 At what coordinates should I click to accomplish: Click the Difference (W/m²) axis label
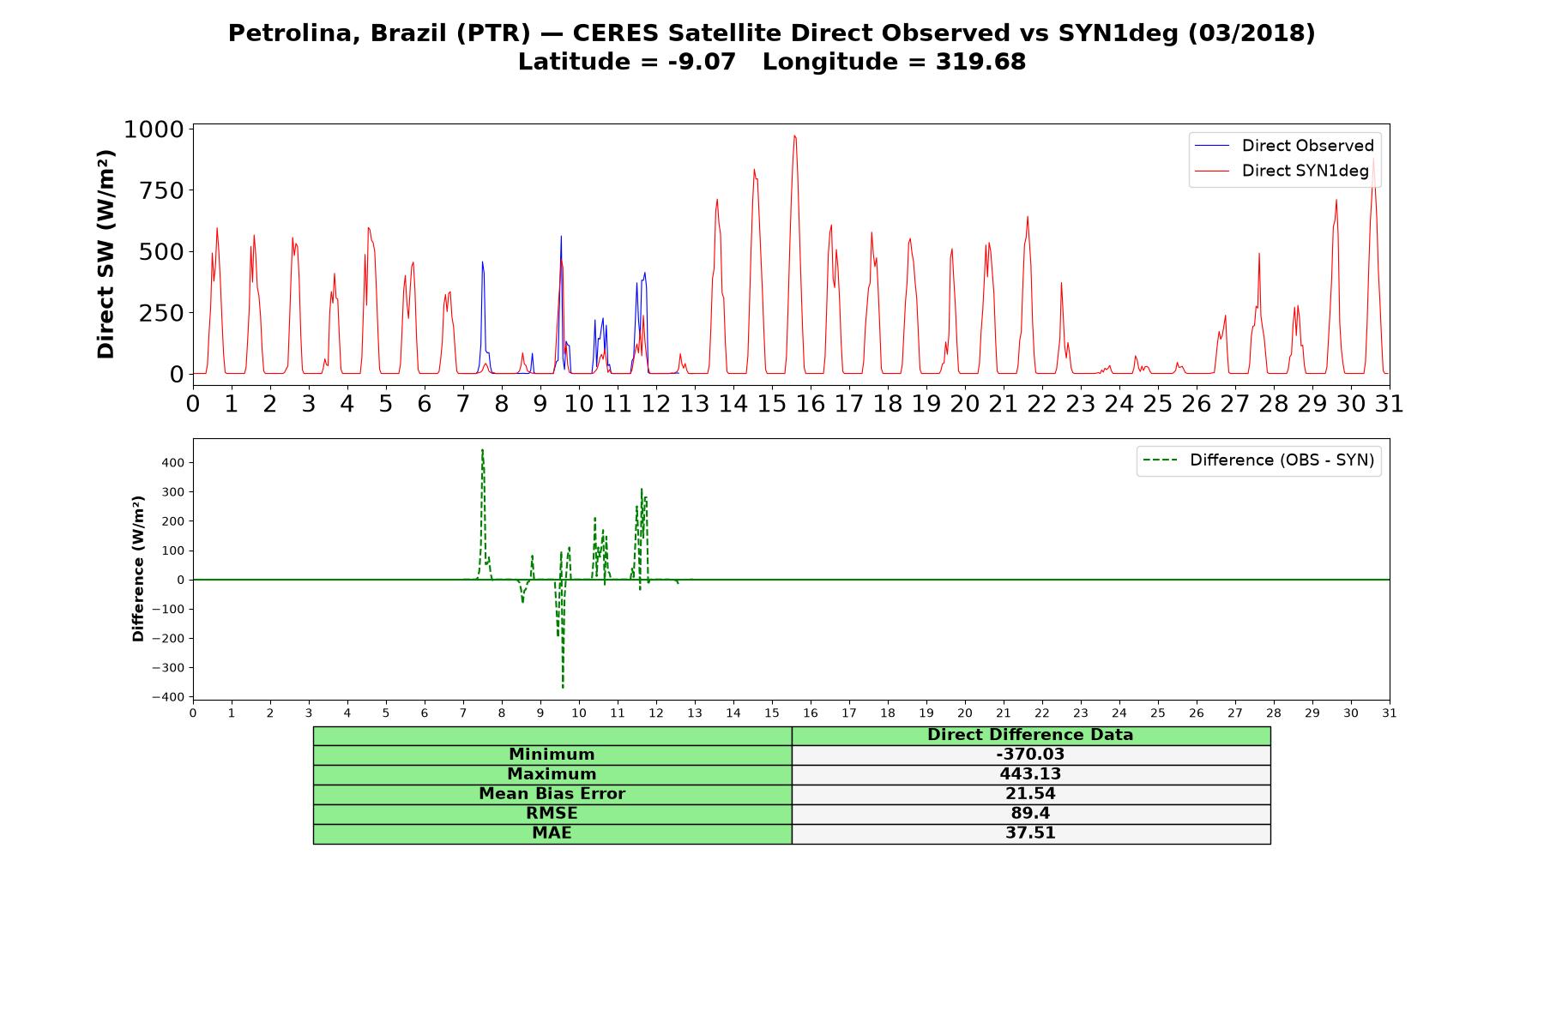tap(138, 569)
